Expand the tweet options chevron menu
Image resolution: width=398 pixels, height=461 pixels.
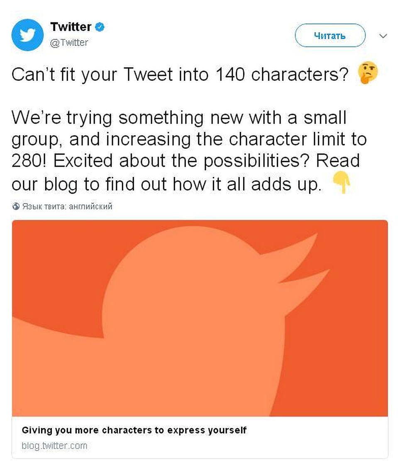383,36
